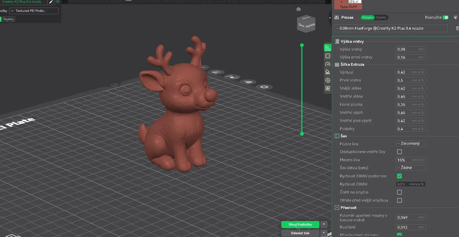The image size is (459, 237).
Task: Open the Pozice švu Zarovnaný dropdown
Action: (x=411, y=143)
